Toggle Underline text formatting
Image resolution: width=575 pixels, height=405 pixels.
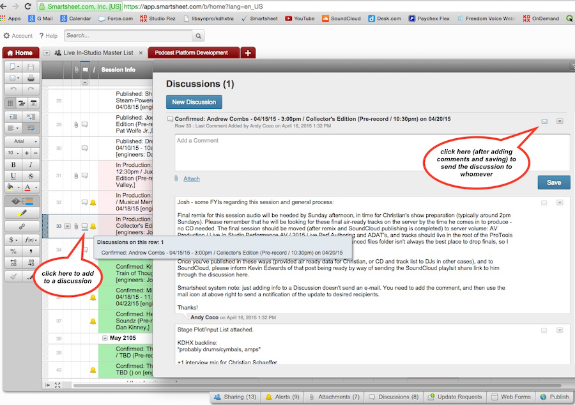pos(13,175)
